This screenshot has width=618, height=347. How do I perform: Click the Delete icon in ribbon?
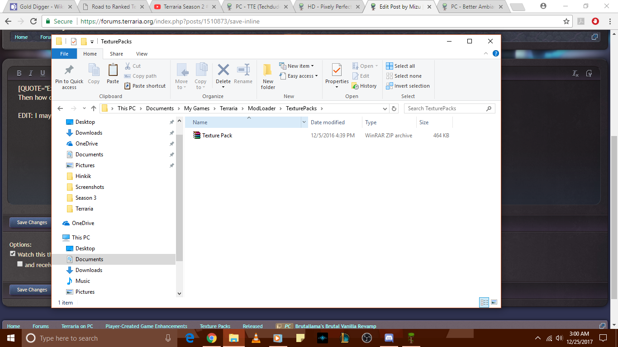coord(223,70)
